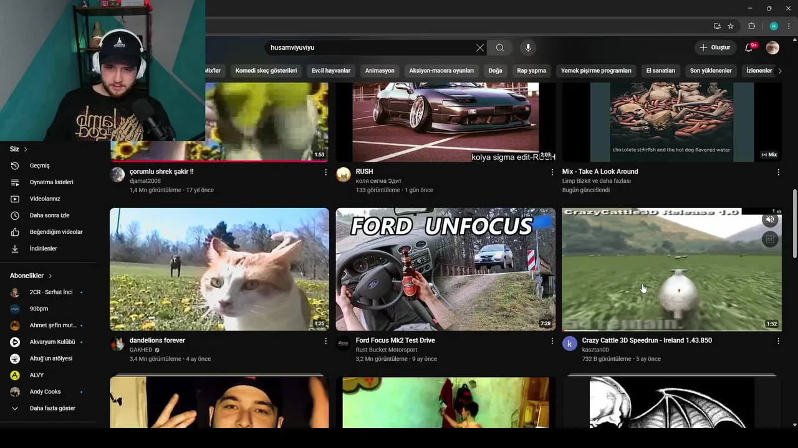Image resolution: width=798 pixels, height=448 pixels.
Task: Seek the Crazy Cattle preview progress bar
Action: [x=671, y=330]
